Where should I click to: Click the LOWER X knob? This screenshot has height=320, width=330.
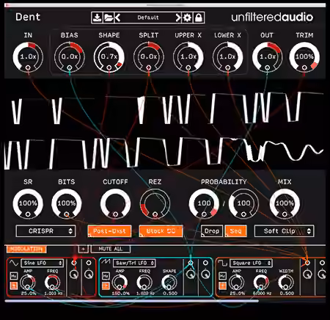click(x=227, y=57)
